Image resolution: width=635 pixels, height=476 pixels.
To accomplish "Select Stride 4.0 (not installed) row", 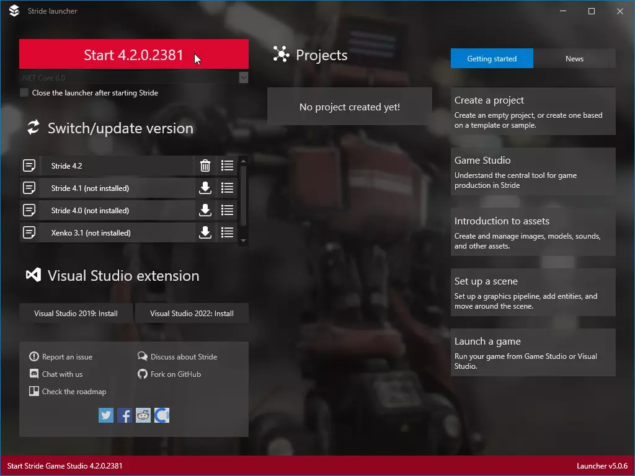I will point(117,210).
